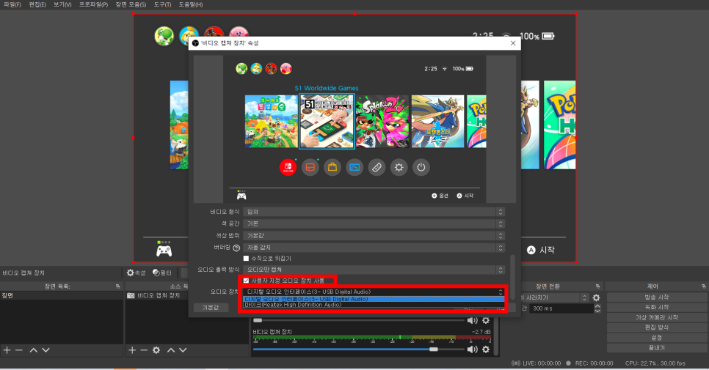Open the 색 공간 dropdown
The image size is (709, 370).
click(x=374, y=223)
